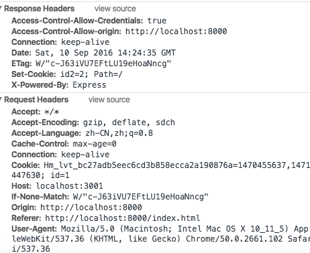310x253 pixels.
Task: Select the Date header row
Action: point(93,53)
